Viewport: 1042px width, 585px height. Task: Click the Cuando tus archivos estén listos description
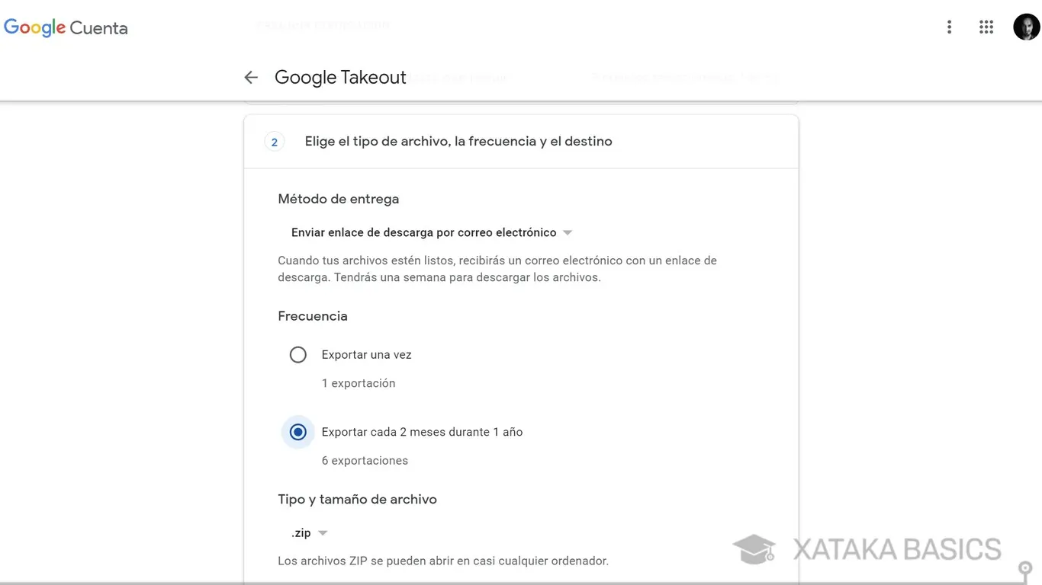pyautogui.click(x=497, y=269)
